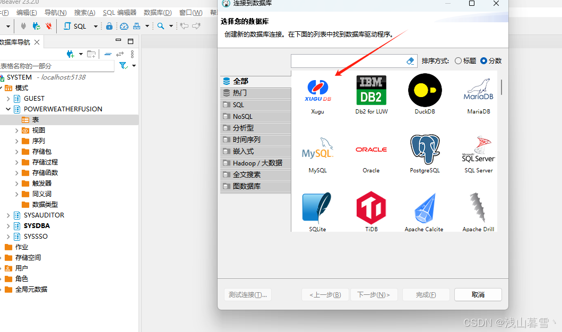
Task: Click the disconnect red plug icon
Action: [x=49, y=26]
